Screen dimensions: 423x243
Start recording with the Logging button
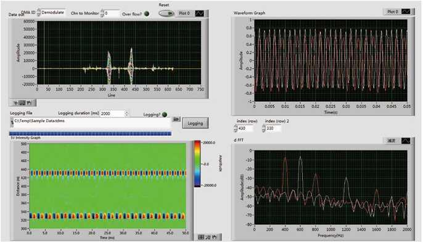195,123
